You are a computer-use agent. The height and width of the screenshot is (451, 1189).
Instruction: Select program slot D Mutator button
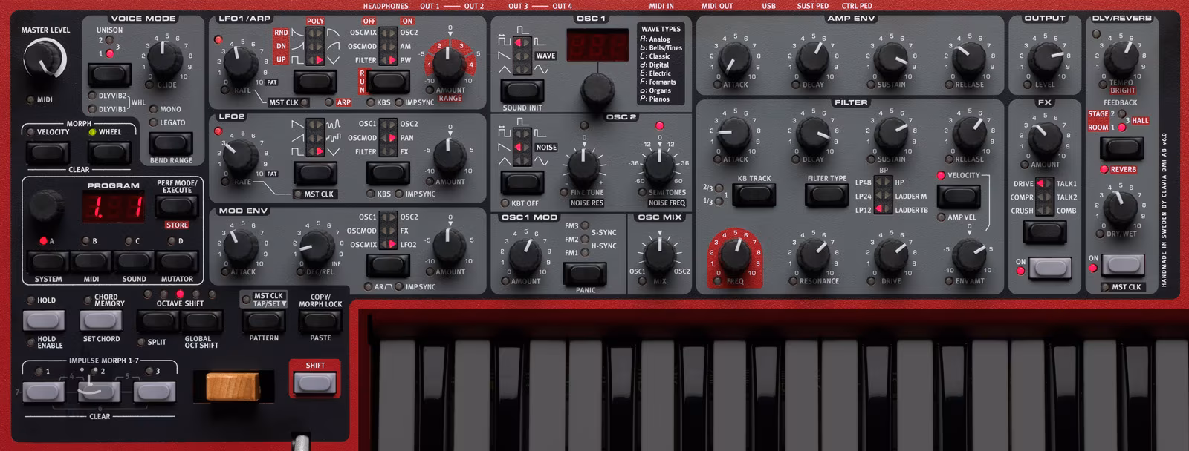pyautogui.click(x=177, y=261)
